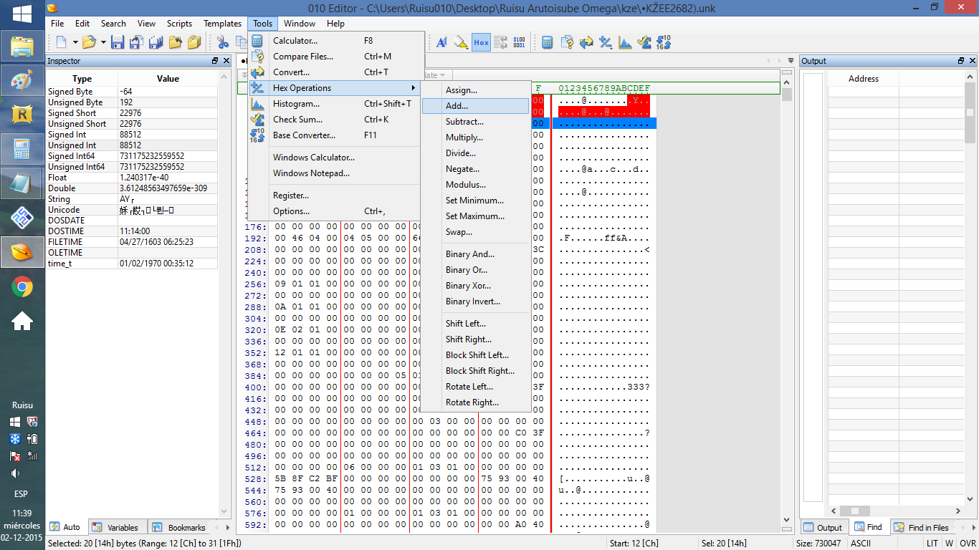Open File Explorer from the taskbar
This screenshot has width=979, height=550.
pyautogui.click(x=22, y=47)
